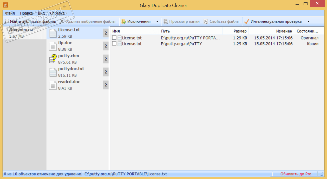
Task: Open the Исключения dropdown arrow
Action: coord(157,22)
